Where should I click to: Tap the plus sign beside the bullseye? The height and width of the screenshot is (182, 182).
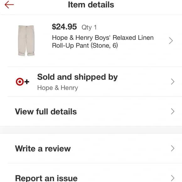coord(27,82)
